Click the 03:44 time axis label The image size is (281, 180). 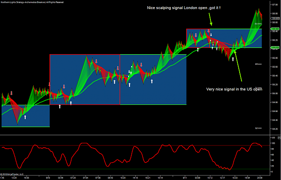[61, 178]
